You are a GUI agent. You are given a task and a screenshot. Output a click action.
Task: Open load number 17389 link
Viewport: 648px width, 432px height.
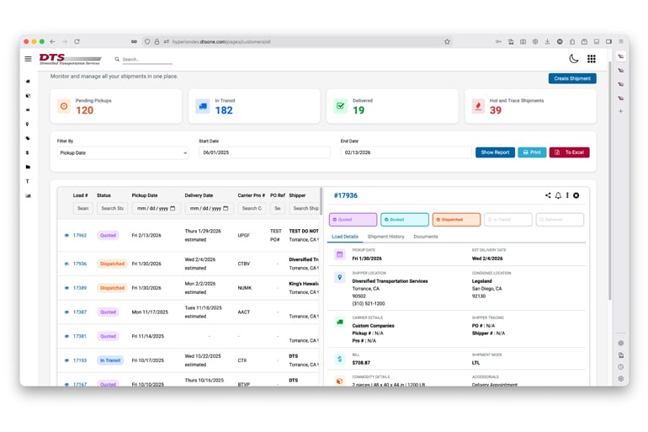[x=80, y=288]
